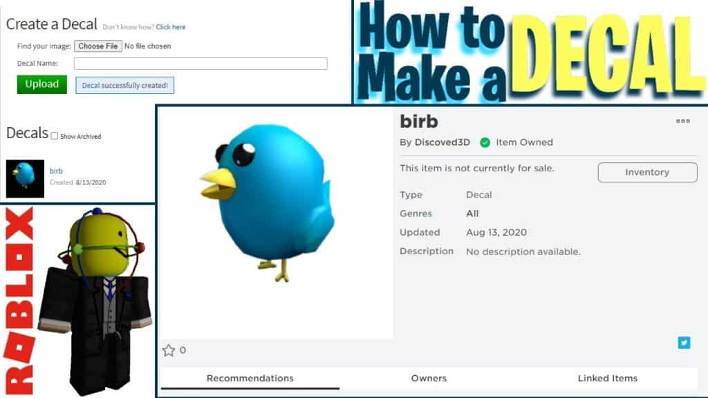Open the three-dot options menu on birb page
708x398 pixels.
[683, 121]
